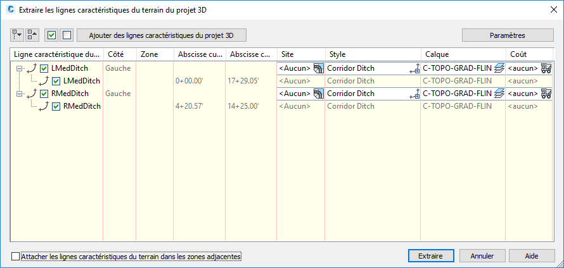564x268 pixels.
Task: Uncheck the child RMedDitch checkbox
Action: point(56,106)
